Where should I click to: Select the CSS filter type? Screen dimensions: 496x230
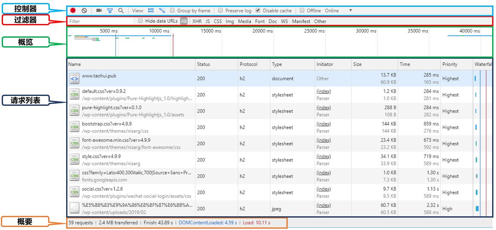[x=218, y=21]
